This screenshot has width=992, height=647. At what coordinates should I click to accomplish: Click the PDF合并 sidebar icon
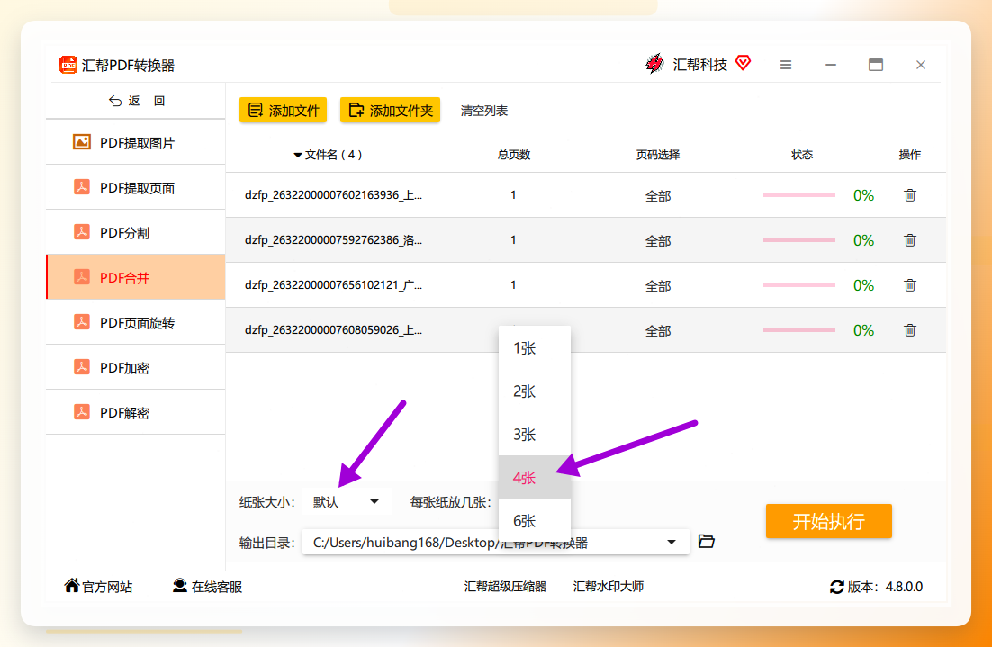tap(82, 277)
